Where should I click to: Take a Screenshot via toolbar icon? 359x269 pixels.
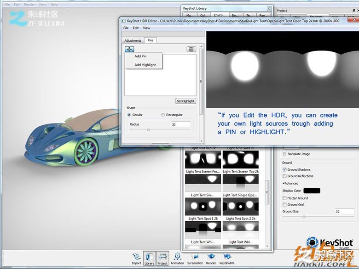click(195, 258)
